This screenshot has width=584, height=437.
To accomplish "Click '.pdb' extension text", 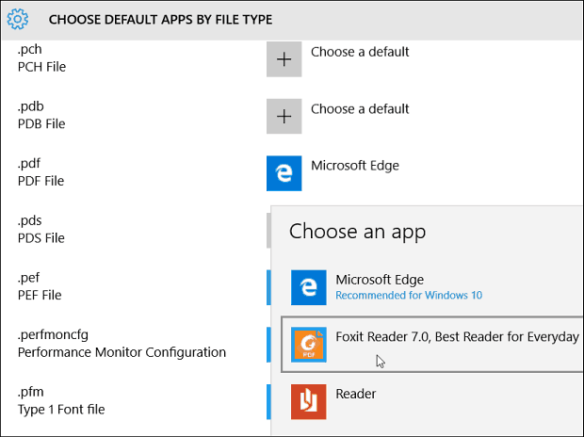I will pos(30,106).
